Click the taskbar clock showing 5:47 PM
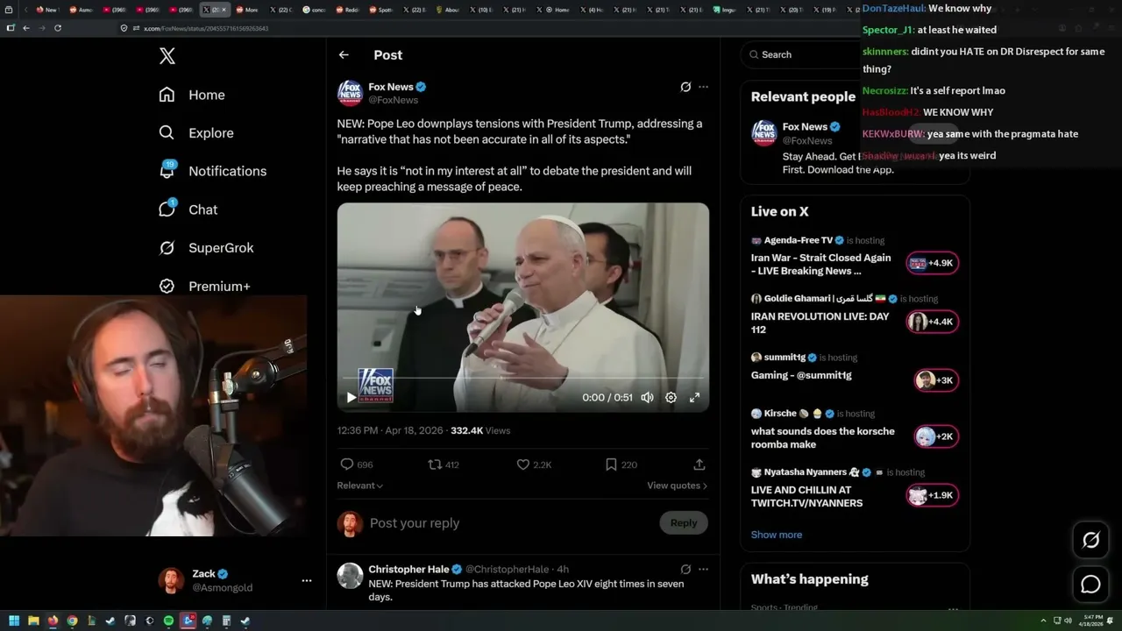1122x631 pixels. pos(1093,621)
